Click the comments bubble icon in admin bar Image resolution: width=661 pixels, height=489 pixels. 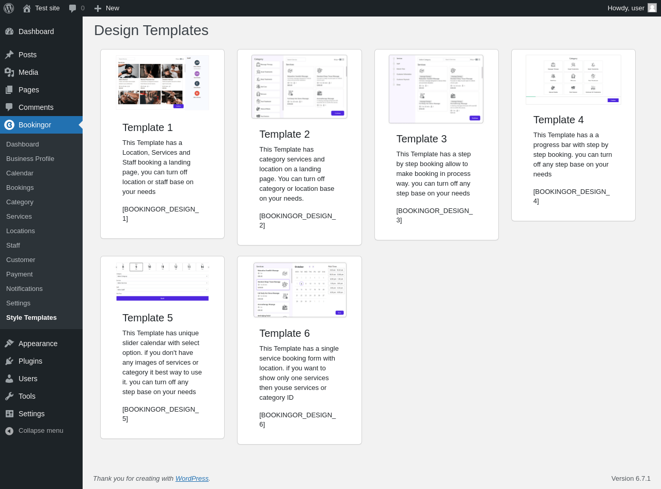coord(73,8)
